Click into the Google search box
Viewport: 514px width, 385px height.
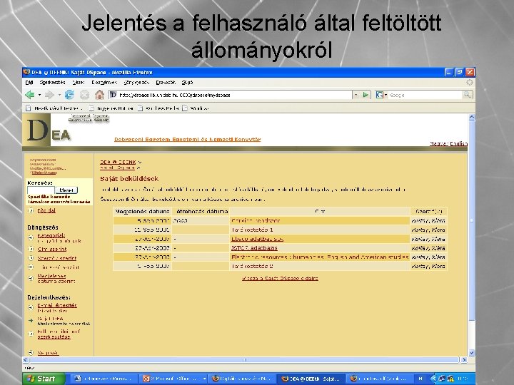click(x=425, y=95)
